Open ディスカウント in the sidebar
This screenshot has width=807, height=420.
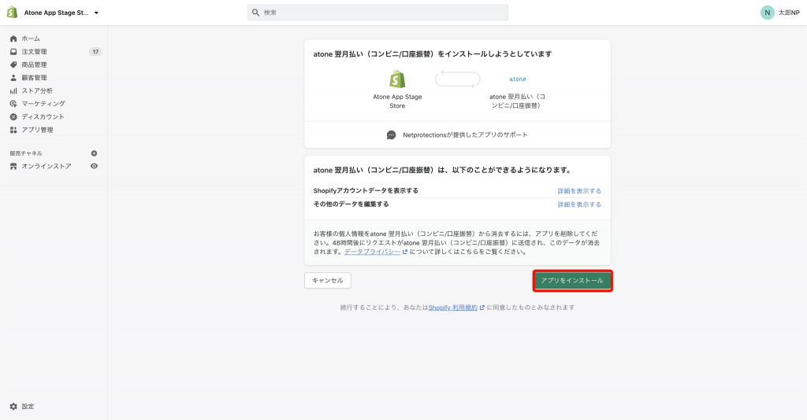click(43, 116)
